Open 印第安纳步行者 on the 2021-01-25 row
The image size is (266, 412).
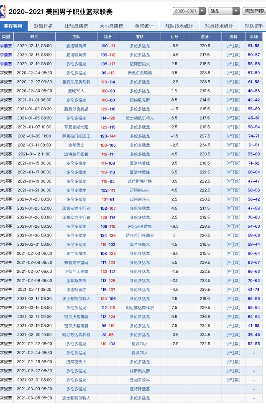pyautogui.click(x=76, y=209)
